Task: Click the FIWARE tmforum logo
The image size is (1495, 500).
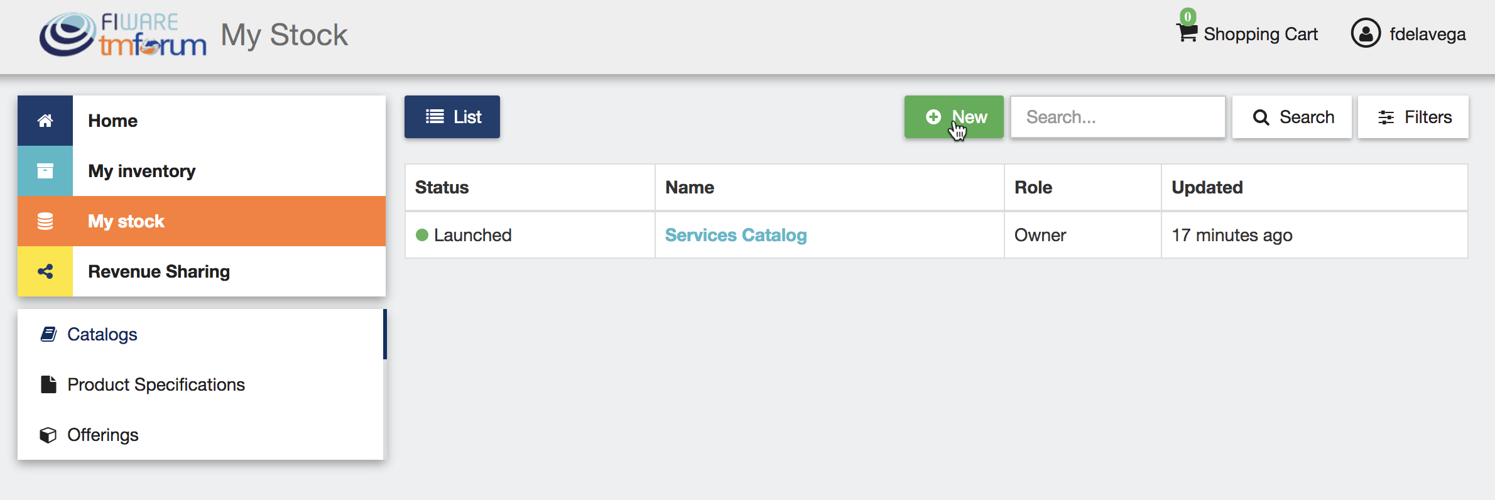Action: pos(122,35)
